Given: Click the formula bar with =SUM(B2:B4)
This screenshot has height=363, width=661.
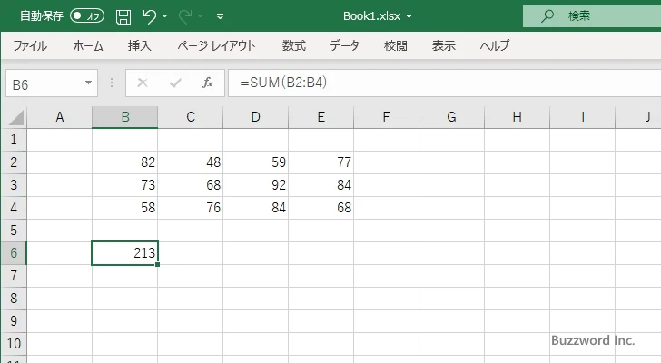Looking at the screenshot, I should click(445, 83).
